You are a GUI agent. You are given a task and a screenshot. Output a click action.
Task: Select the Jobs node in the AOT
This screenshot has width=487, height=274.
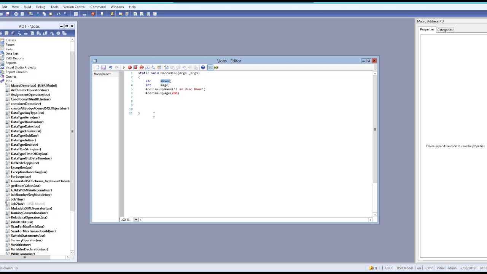pos(8,81)
